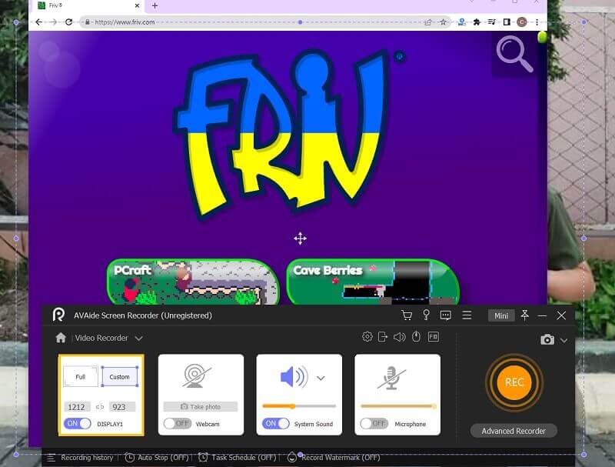Open the hamburger menu in recorder title bar
The height and width of the screenshot is (467, 615).
[467, 315]
